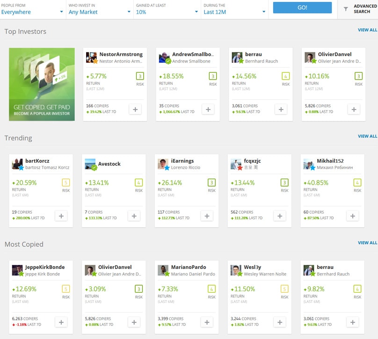The width and height of the screenshot is (378, 339).
Task: Open the People From Everywhere dropdown
Action: (32, 9)
